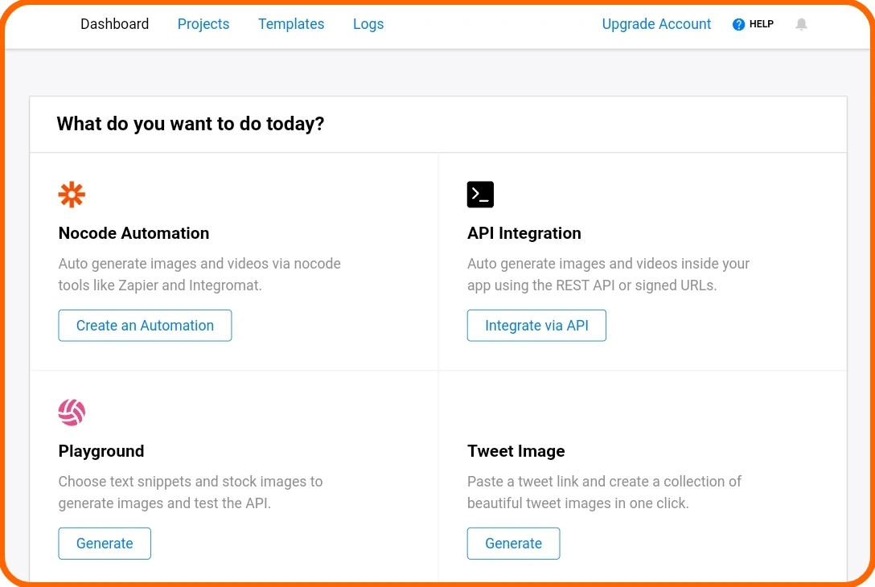Click the Playground section title
875x587 pixels.
101,451
